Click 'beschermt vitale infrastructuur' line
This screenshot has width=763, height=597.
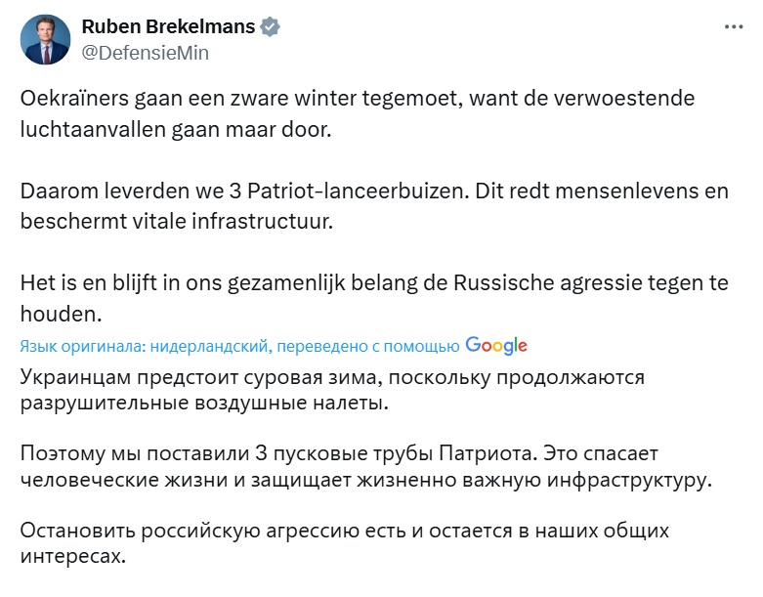(x=177, y=222)
